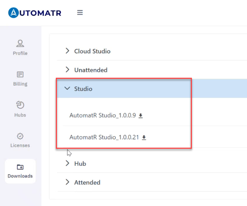The height and width of the screenshot is (206, 247).
Task: Click the Hub heading text
Action: pyautogui.click(x=80, y=164)
